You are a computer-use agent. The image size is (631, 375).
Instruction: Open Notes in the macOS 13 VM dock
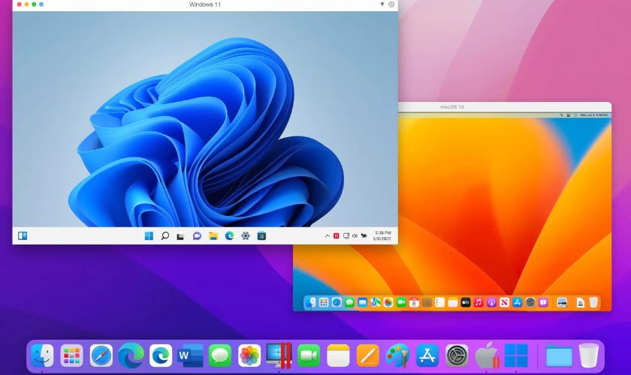tap(453, 302)
